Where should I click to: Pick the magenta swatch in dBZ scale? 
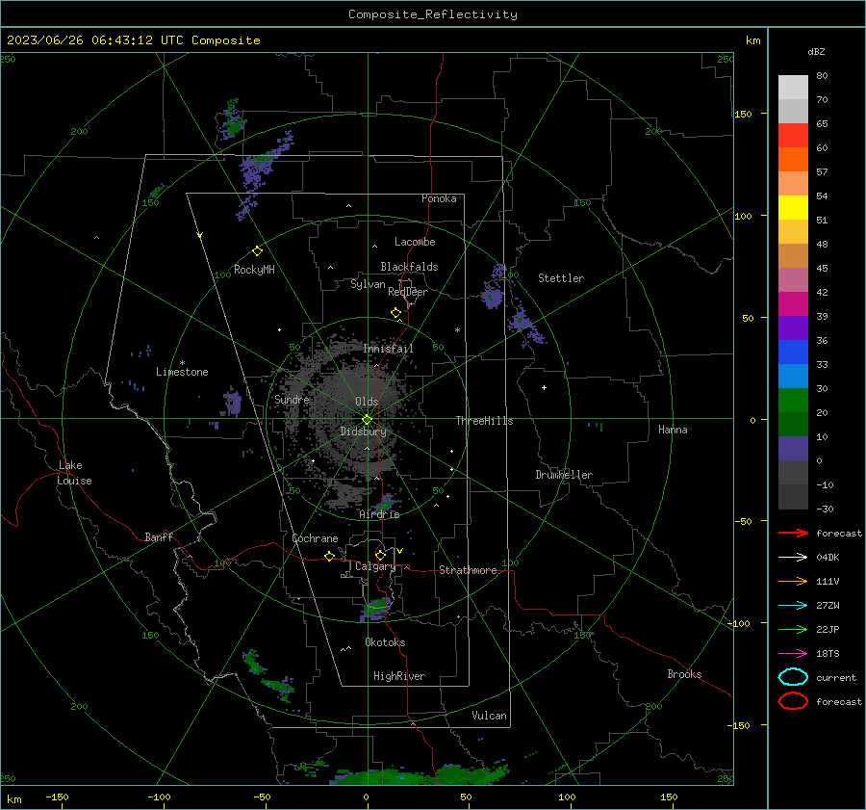pyautogui.click(x=793, y=303)
